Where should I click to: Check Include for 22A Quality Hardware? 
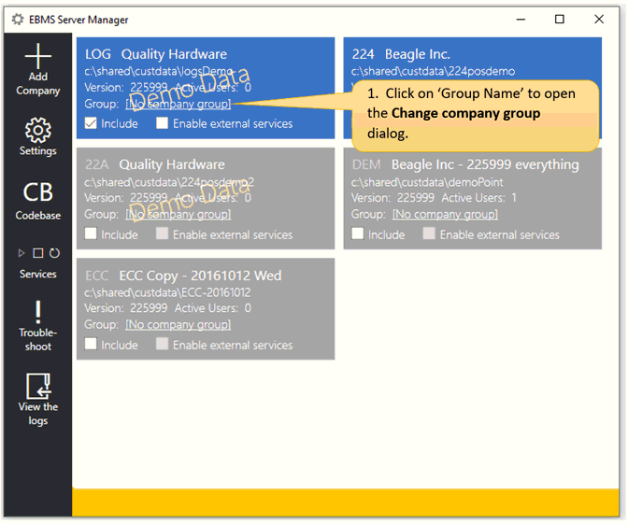coord(91,234)
